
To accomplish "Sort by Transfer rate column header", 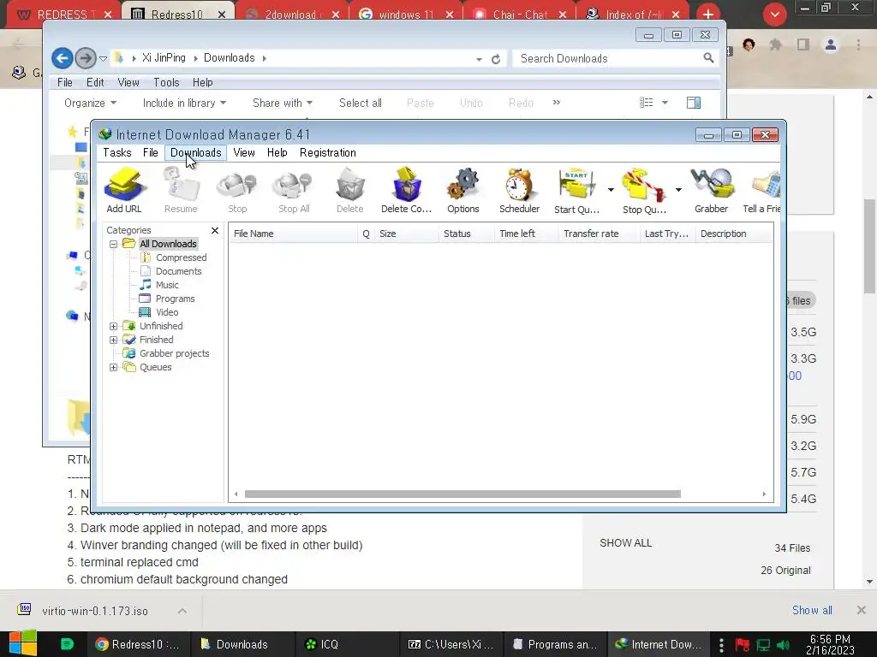I will pyautogui.click(x=599, y=234).
